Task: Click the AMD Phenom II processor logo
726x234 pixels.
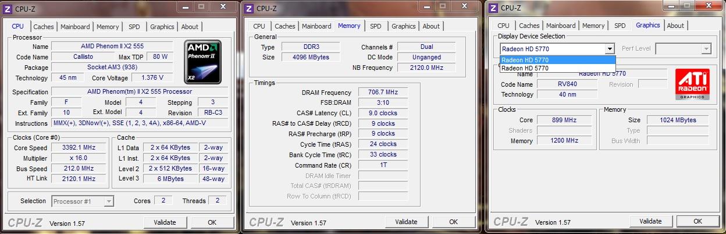Action: coord(202,63)
